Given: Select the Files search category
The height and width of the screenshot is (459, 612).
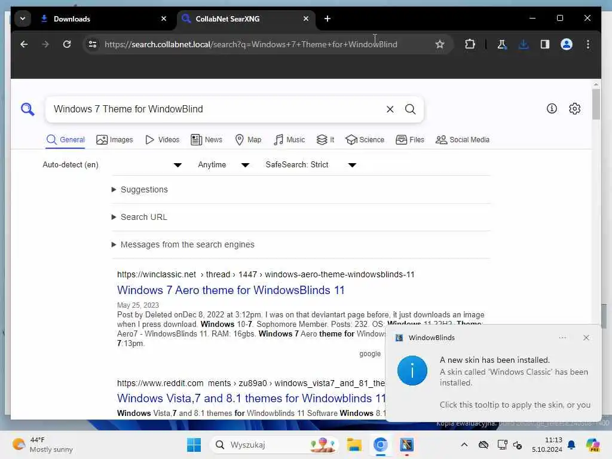Looking at the screenshot, I should (409, 140).
